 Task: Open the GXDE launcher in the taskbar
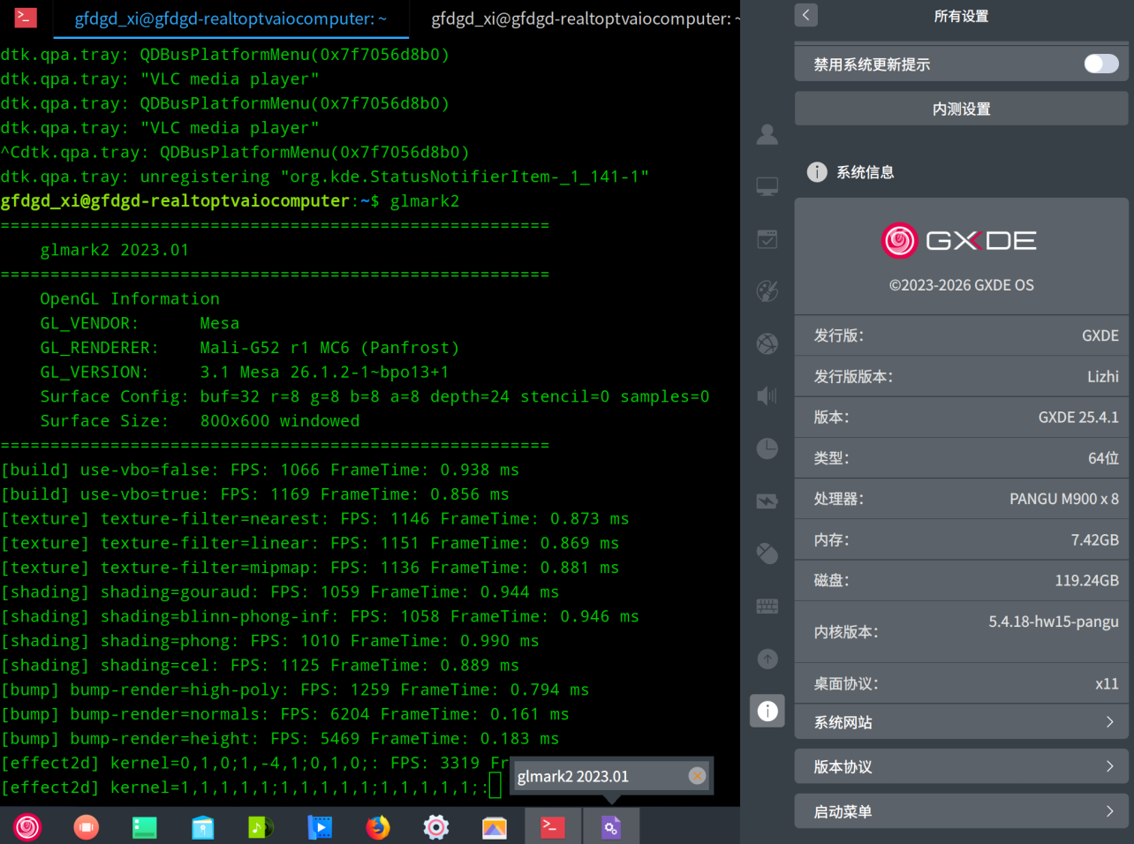(27, 827)
